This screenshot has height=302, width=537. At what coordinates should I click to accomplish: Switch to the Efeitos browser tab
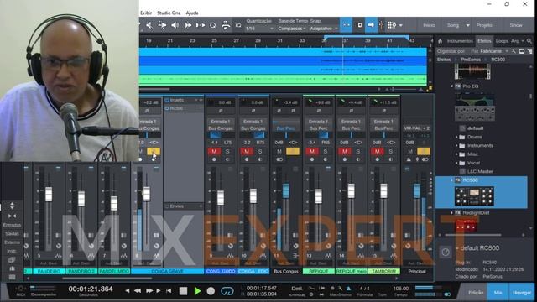click(484, 41)
